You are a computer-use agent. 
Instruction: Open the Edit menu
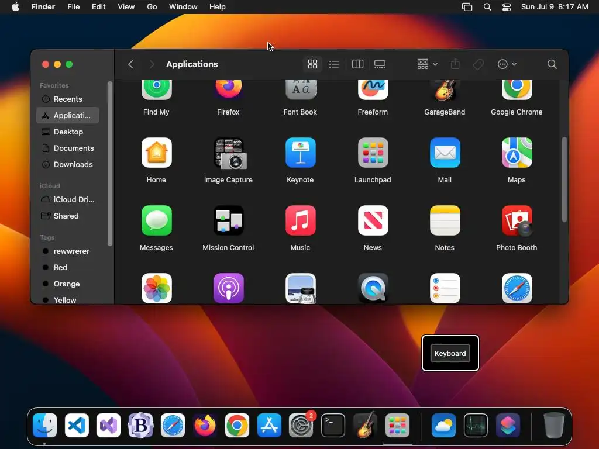[x=98, y=7]
